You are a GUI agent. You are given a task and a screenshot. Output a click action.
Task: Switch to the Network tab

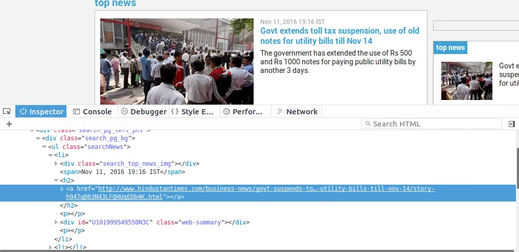coord(297,111)
